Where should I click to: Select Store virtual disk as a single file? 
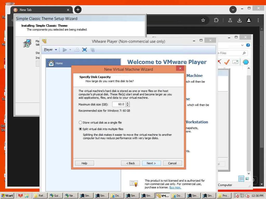click(100, 123)
